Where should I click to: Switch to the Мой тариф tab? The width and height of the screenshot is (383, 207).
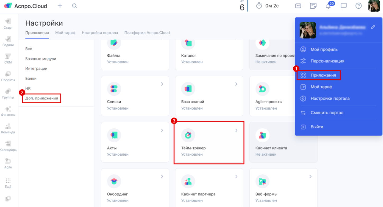coord(65,33)
